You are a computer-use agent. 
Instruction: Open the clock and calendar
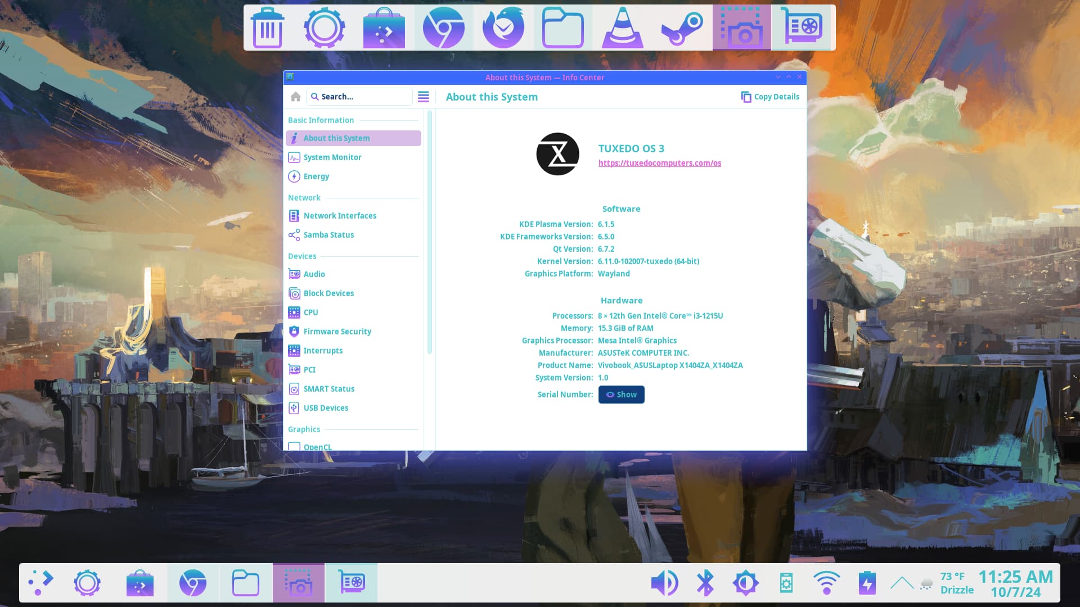click(1016, 584)
